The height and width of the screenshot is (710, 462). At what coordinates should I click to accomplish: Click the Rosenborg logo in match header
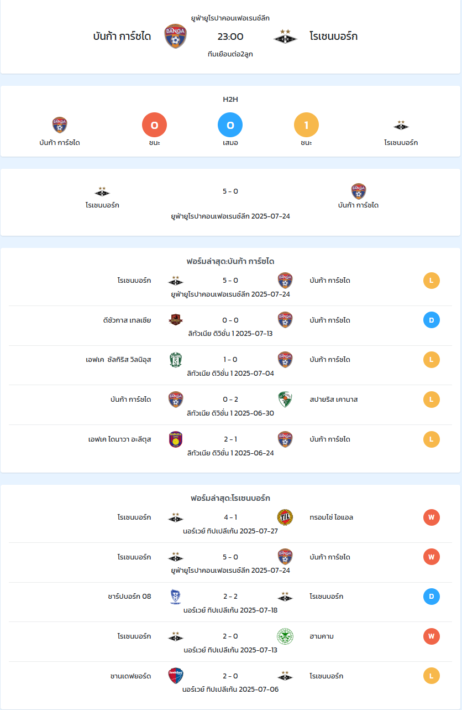[286, 37]
